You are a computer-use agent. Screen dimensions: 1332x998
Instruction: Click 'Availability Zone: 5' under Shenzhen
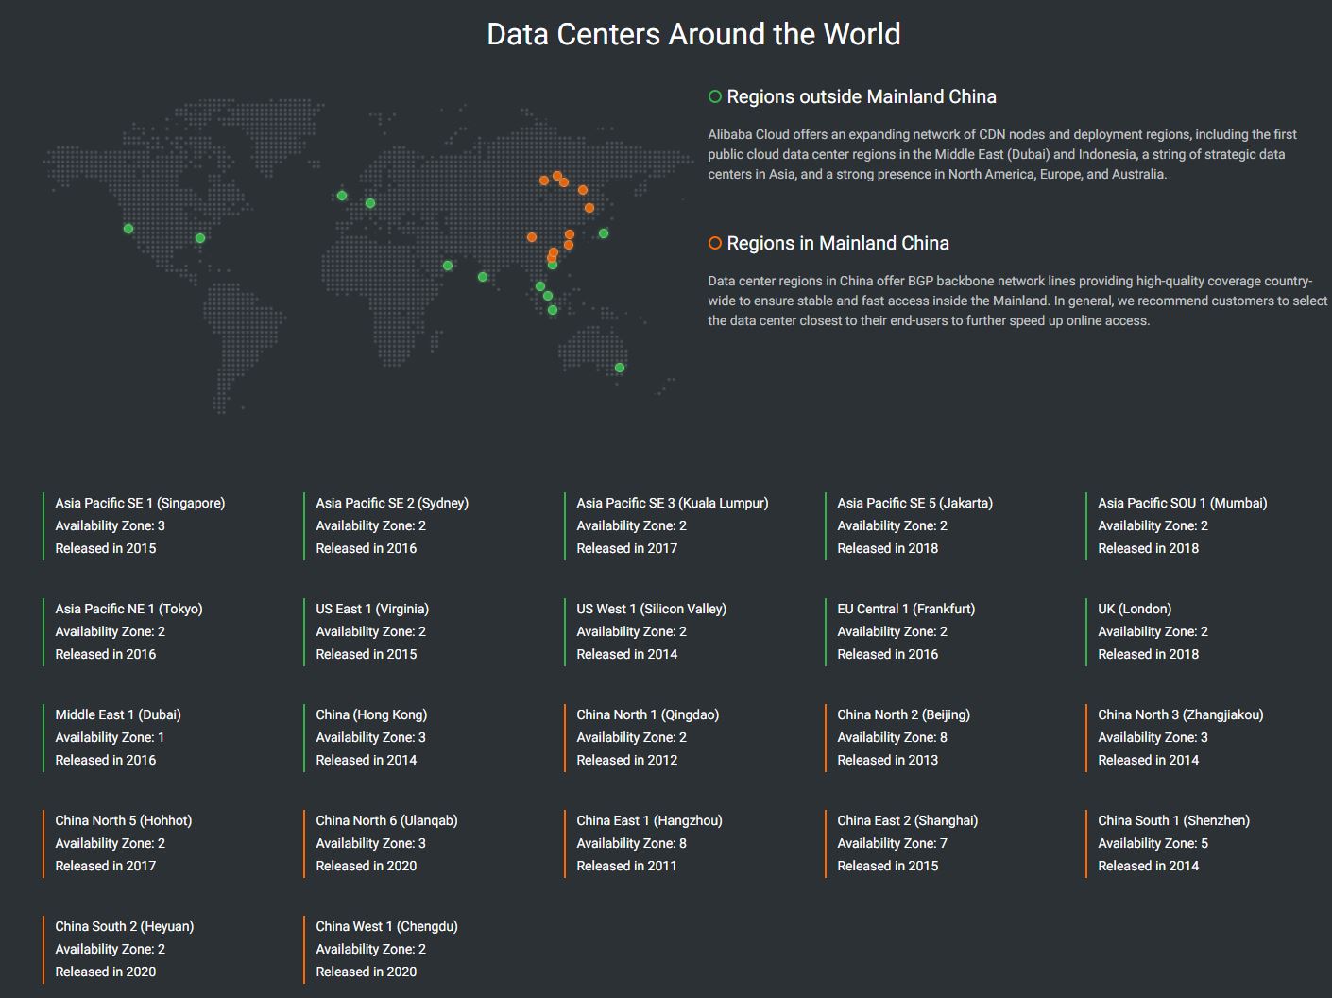(x=1153, y=843)
